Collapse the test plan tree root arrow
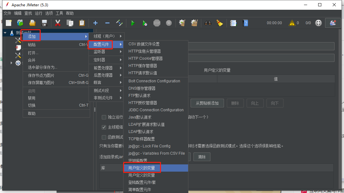 pos(5,33)
